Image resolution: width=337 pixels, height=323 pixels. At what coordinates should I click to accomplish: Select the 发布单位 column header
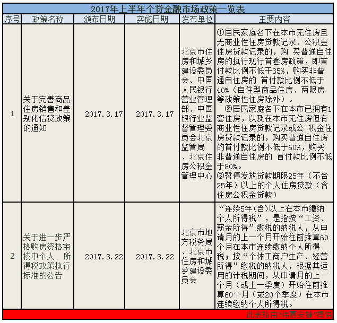click(197, 19)
